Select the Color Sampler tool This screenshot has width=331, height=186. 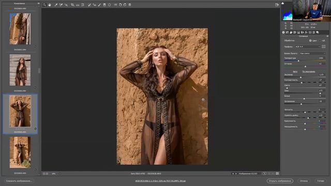[61, 5]
